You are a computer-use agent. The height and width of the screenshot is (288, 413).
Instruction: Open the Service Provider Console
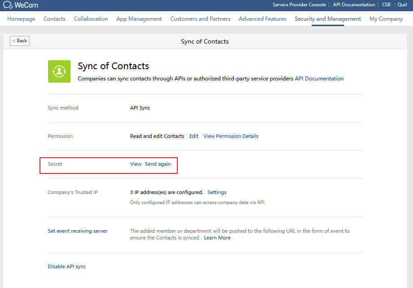(x=299, y=5)
